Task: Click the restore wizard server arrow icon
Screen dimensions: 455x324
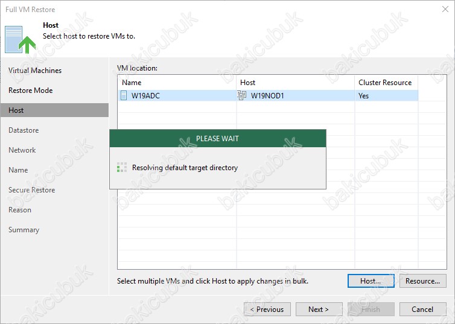Action: pyautogui.click(x=21, y=40)
